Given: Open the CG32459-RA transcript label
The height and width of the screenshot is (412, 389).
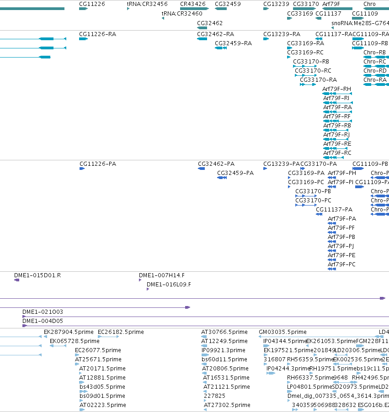Looking at the screenshot, I should (x=233, y=43).
